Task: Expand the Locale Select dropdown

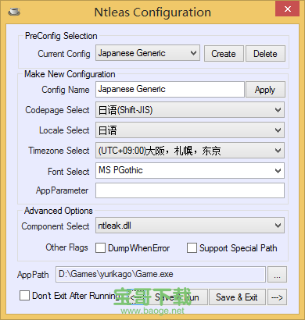Action: (x=190, y=130)
